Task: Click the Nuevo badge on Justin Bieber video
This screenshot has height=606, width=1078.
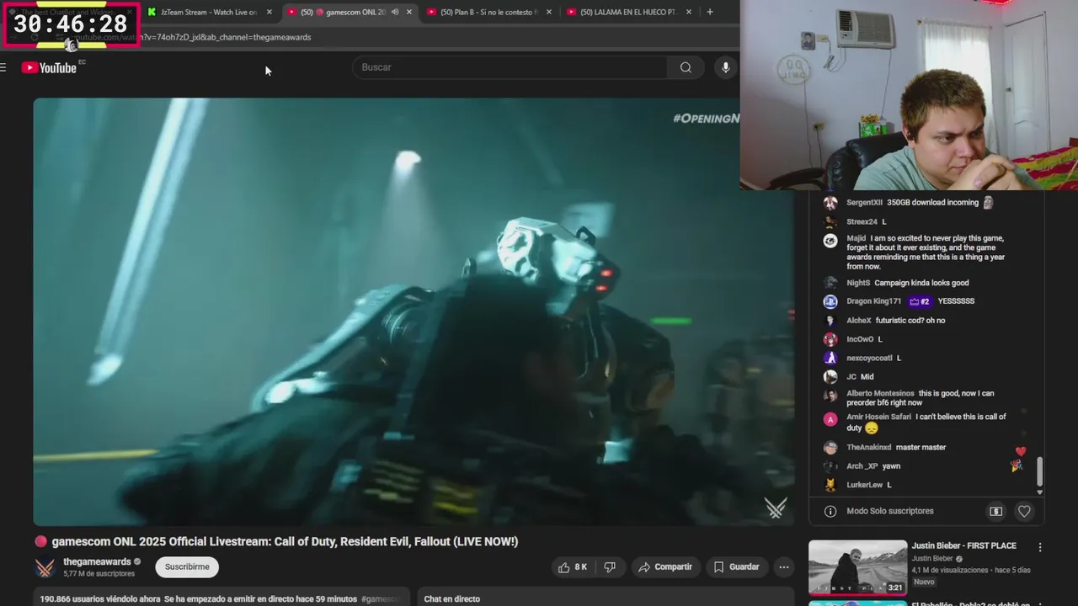Action: click(x=924, y=582)
